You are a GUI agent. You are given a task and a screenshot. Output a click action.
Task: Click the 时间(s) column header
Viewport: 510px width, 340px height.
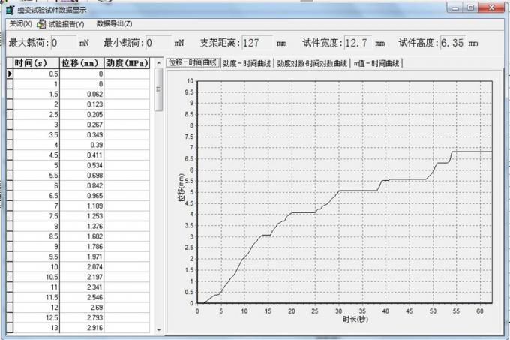click(33, 62)
